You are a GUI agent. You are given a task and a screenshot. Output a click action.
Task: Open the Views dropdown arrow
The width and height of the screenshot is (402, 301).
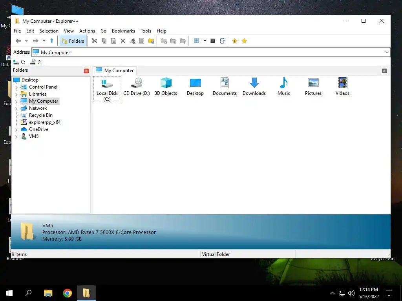[x=205, y=41]
